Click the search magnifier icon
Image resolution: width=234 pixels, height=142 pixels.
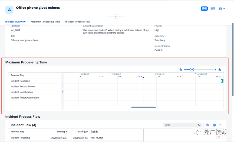point(199,125)
